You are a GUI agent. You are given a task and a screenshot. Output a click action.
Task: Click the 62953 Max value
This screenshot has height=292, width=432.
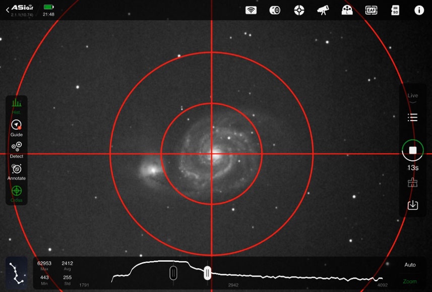click(x=44, y=263)
